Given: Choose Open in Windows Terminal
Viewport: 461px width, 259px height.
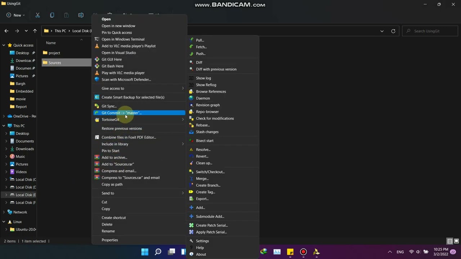Looking at the screenshot, I should tap(139, 39).
